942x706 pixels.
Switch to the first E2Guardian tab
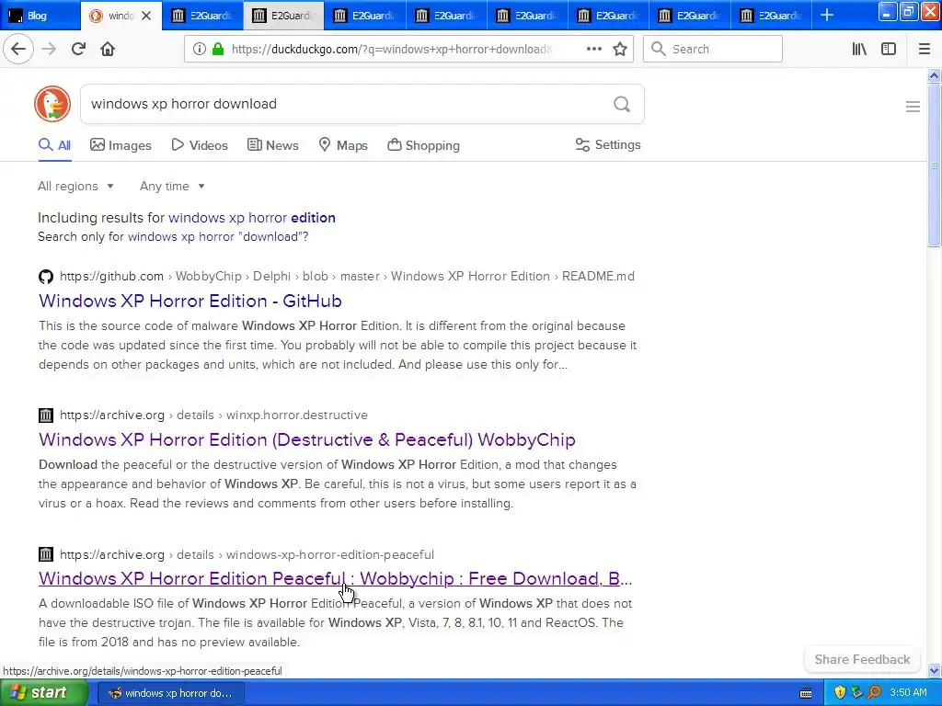(x=202, y=16)
